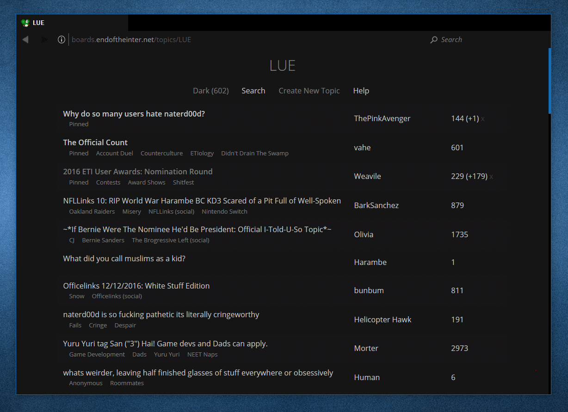View user bunbum's profile

tap(369, 291)
